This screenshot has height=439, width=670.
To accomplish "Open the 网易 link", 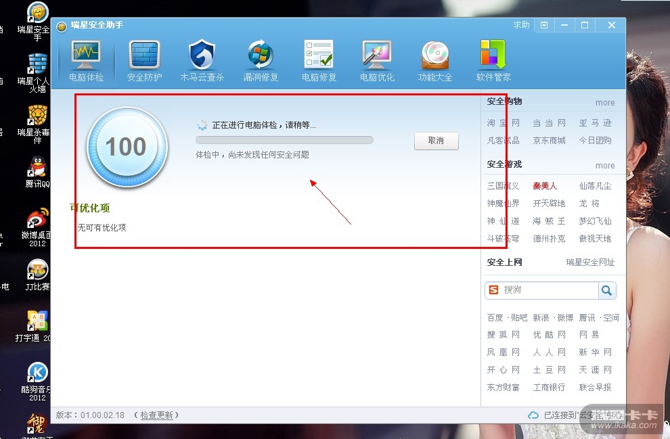I will click(x=589, y=334).
